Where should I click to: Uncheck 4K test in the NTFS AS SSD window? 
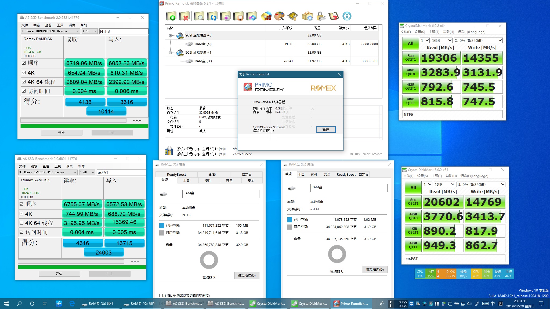tap(24, 73)
